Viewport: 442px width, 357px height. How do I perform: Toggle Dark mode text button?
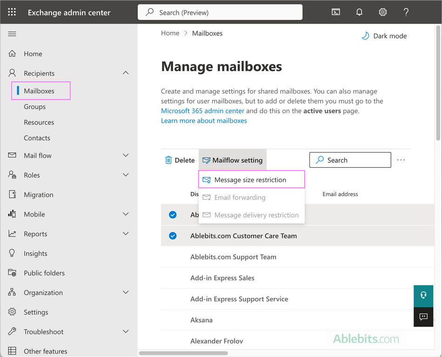pos(390,36)
